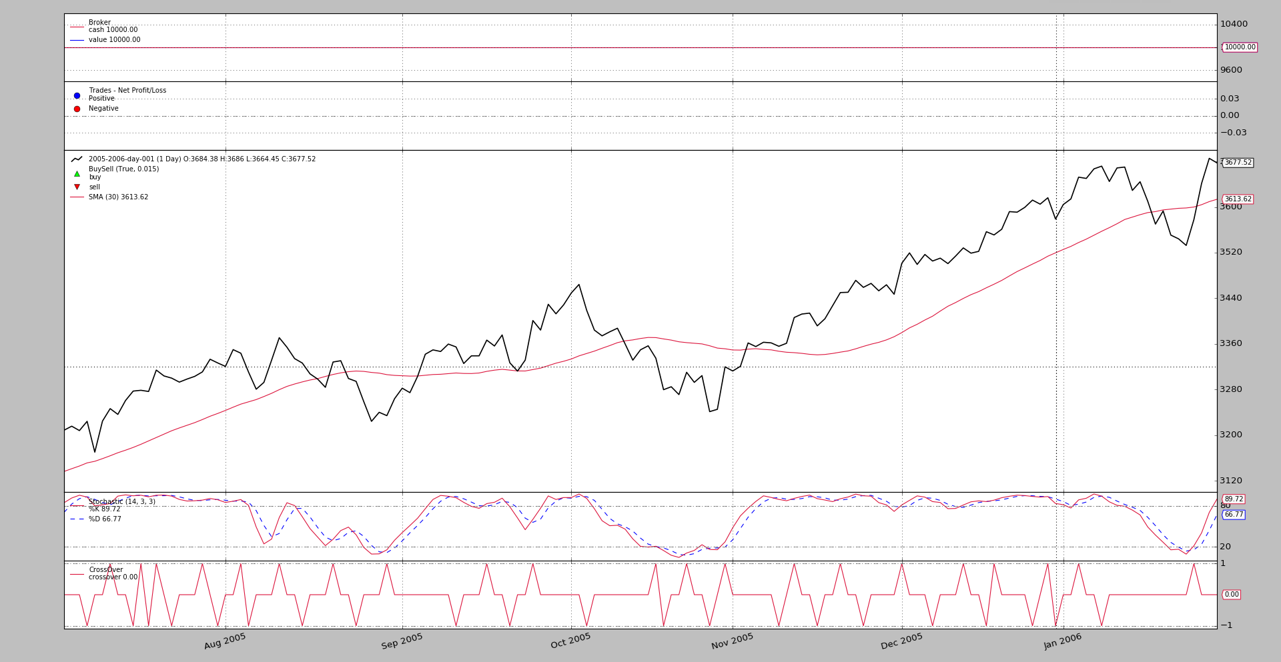Click the red sell triangle legend marker

[77, 187]
